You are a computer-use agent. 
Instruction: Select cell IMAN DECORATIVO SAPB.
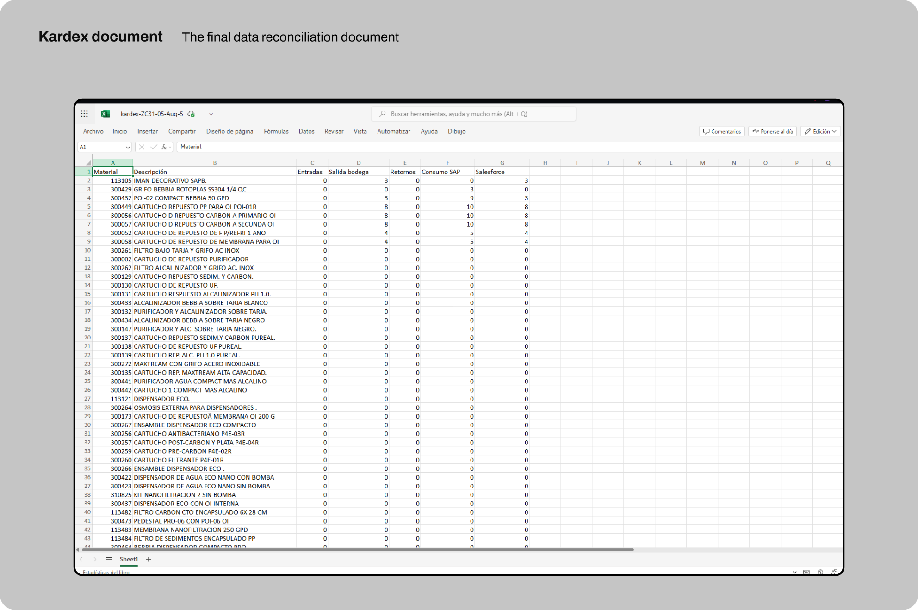click(215, 180)
